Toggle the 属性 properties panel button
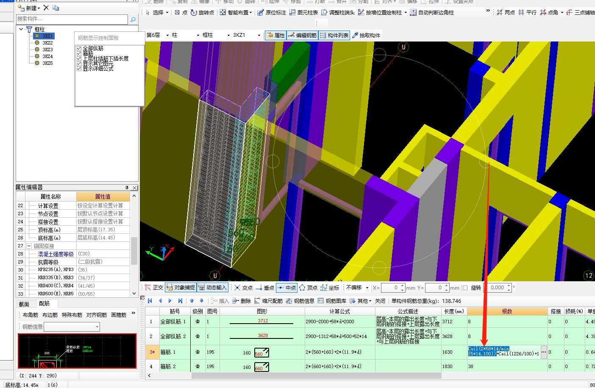Image resolution: width=595 pixels, height=388 pixels. (x=276, y=35)
